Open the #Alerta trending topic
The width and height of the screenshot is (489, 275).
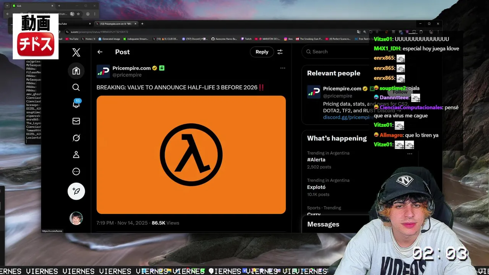click(316, 160)
